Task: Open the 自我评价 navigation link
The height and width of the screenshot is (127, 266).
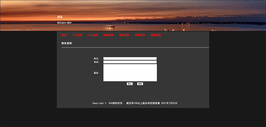Action: coord(140,35)
